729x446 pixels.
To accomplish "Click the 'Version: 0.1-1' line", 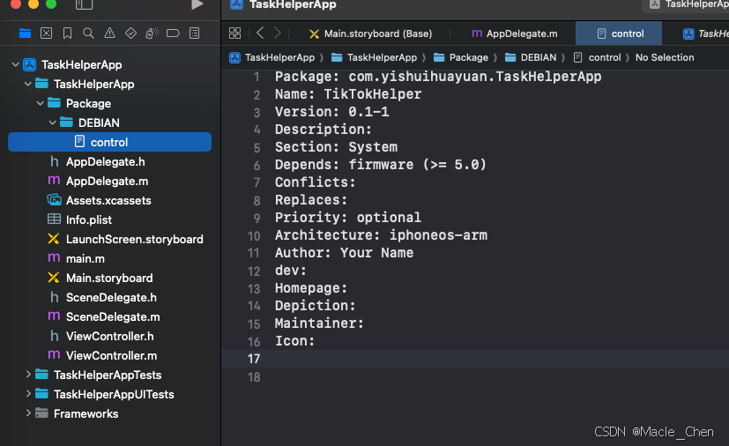I will (331, 112).
